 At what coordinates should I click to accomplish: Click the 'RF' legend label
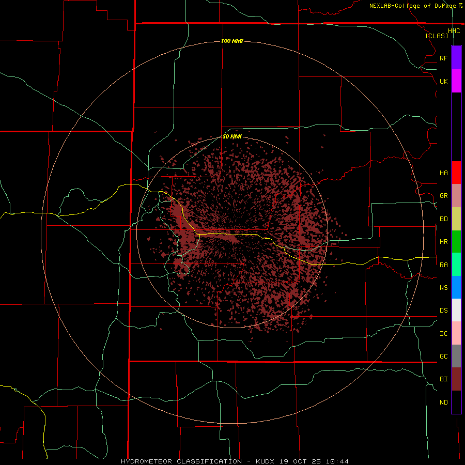click(x=443, y=58)
